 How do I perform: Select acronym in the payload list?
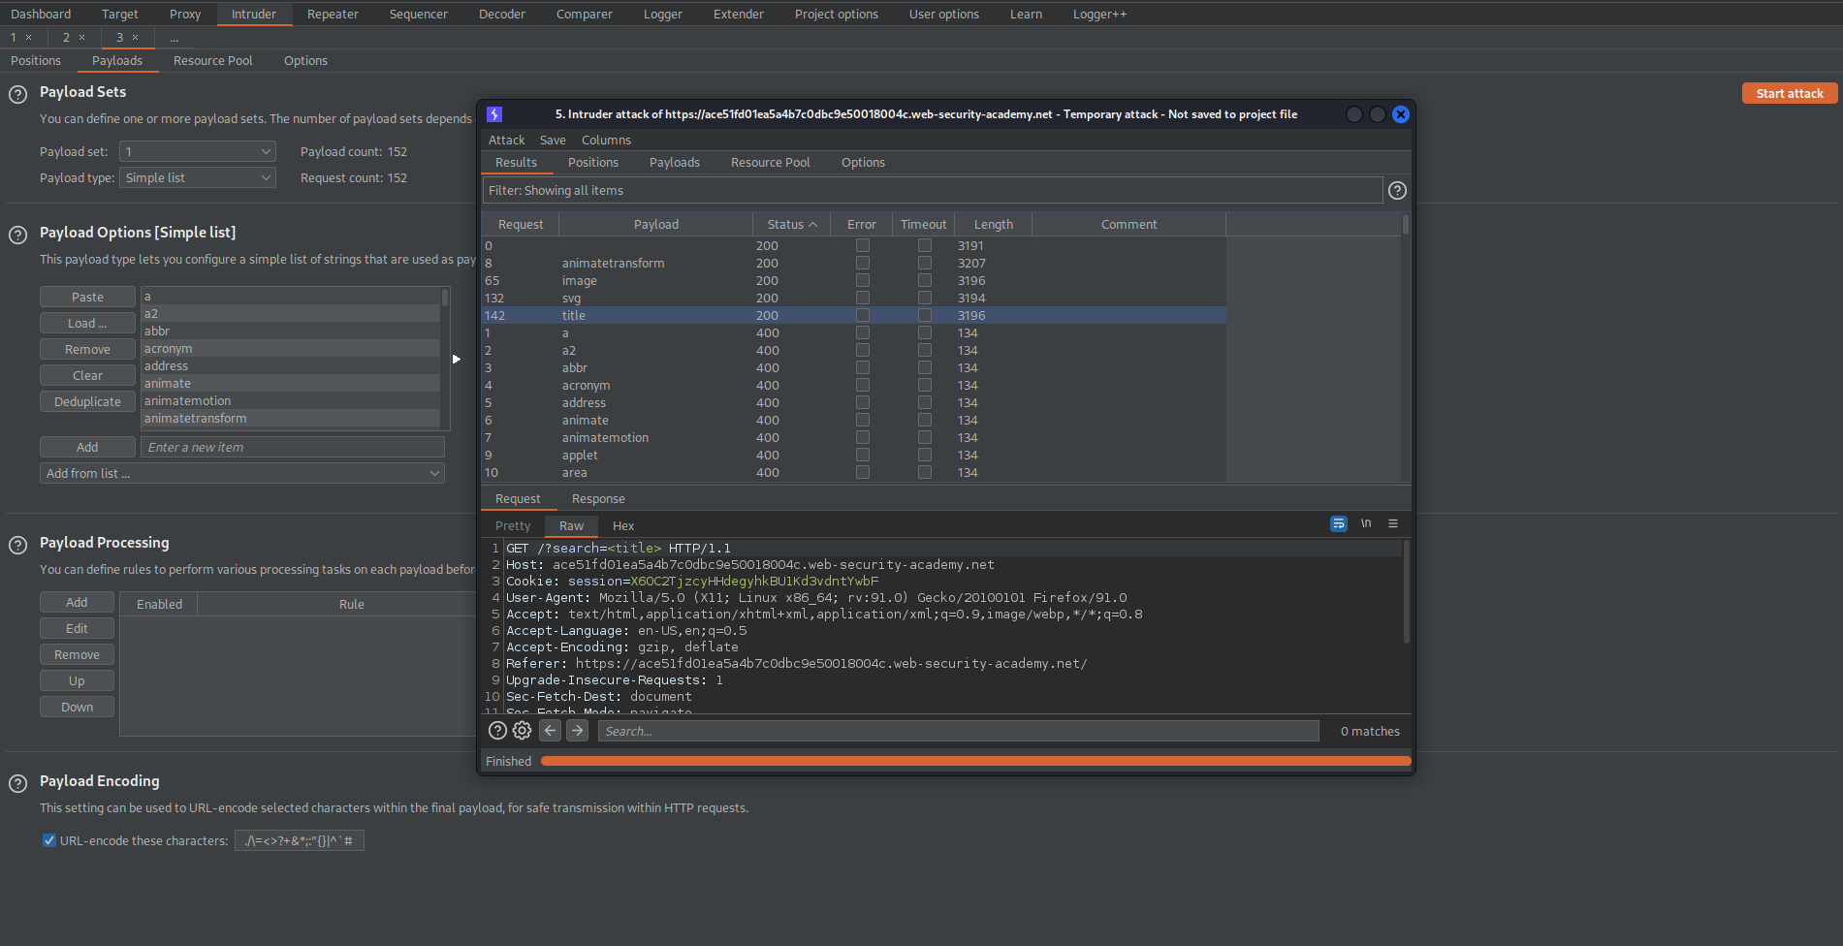tap(291, 349)
